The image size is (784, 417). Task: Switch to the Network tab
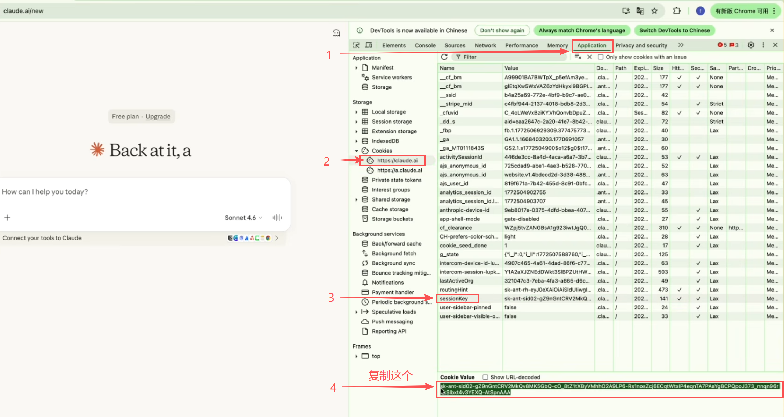click(485, 45)
